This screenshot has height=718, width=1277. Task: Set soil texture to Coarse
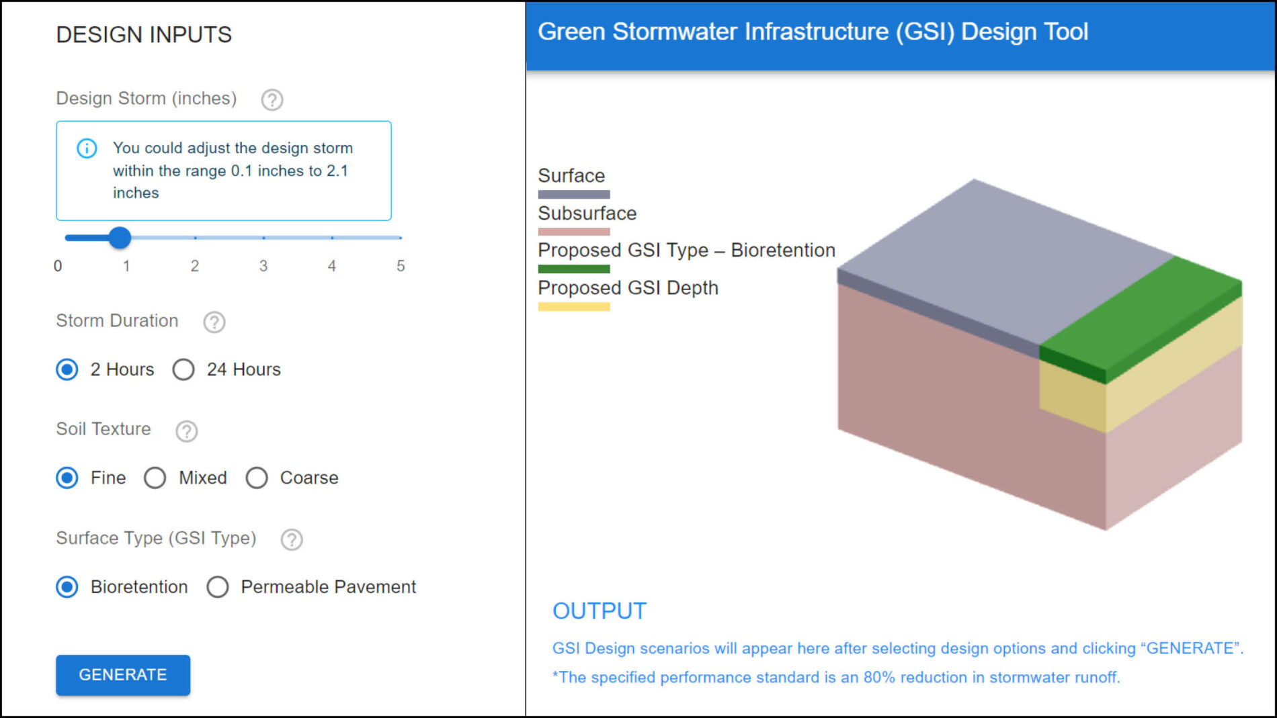pos(257,478)
